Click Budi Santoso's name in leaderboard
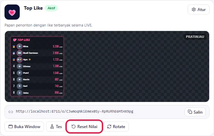214x136 pixels. coord(30,53)
